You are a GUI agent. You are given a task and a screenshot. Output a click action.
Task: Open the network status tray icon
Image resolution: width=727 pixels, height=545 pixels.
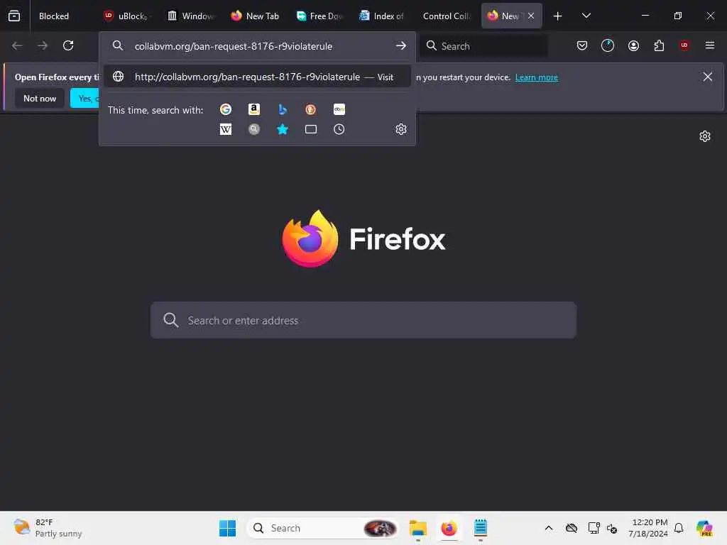click(594, 528)
